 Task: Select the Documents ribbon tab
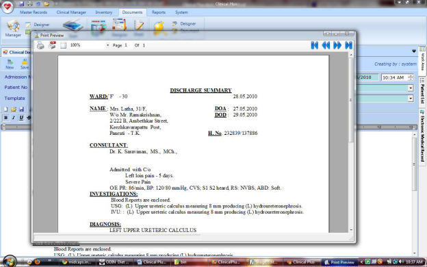[x=132, y=12]
